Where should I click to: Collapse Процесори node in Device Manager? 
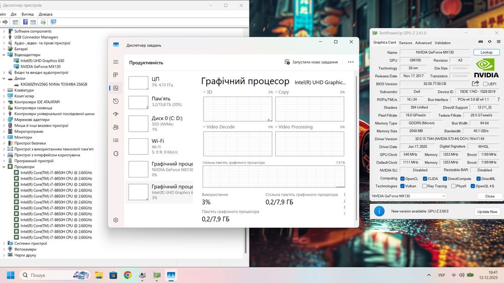4,167
